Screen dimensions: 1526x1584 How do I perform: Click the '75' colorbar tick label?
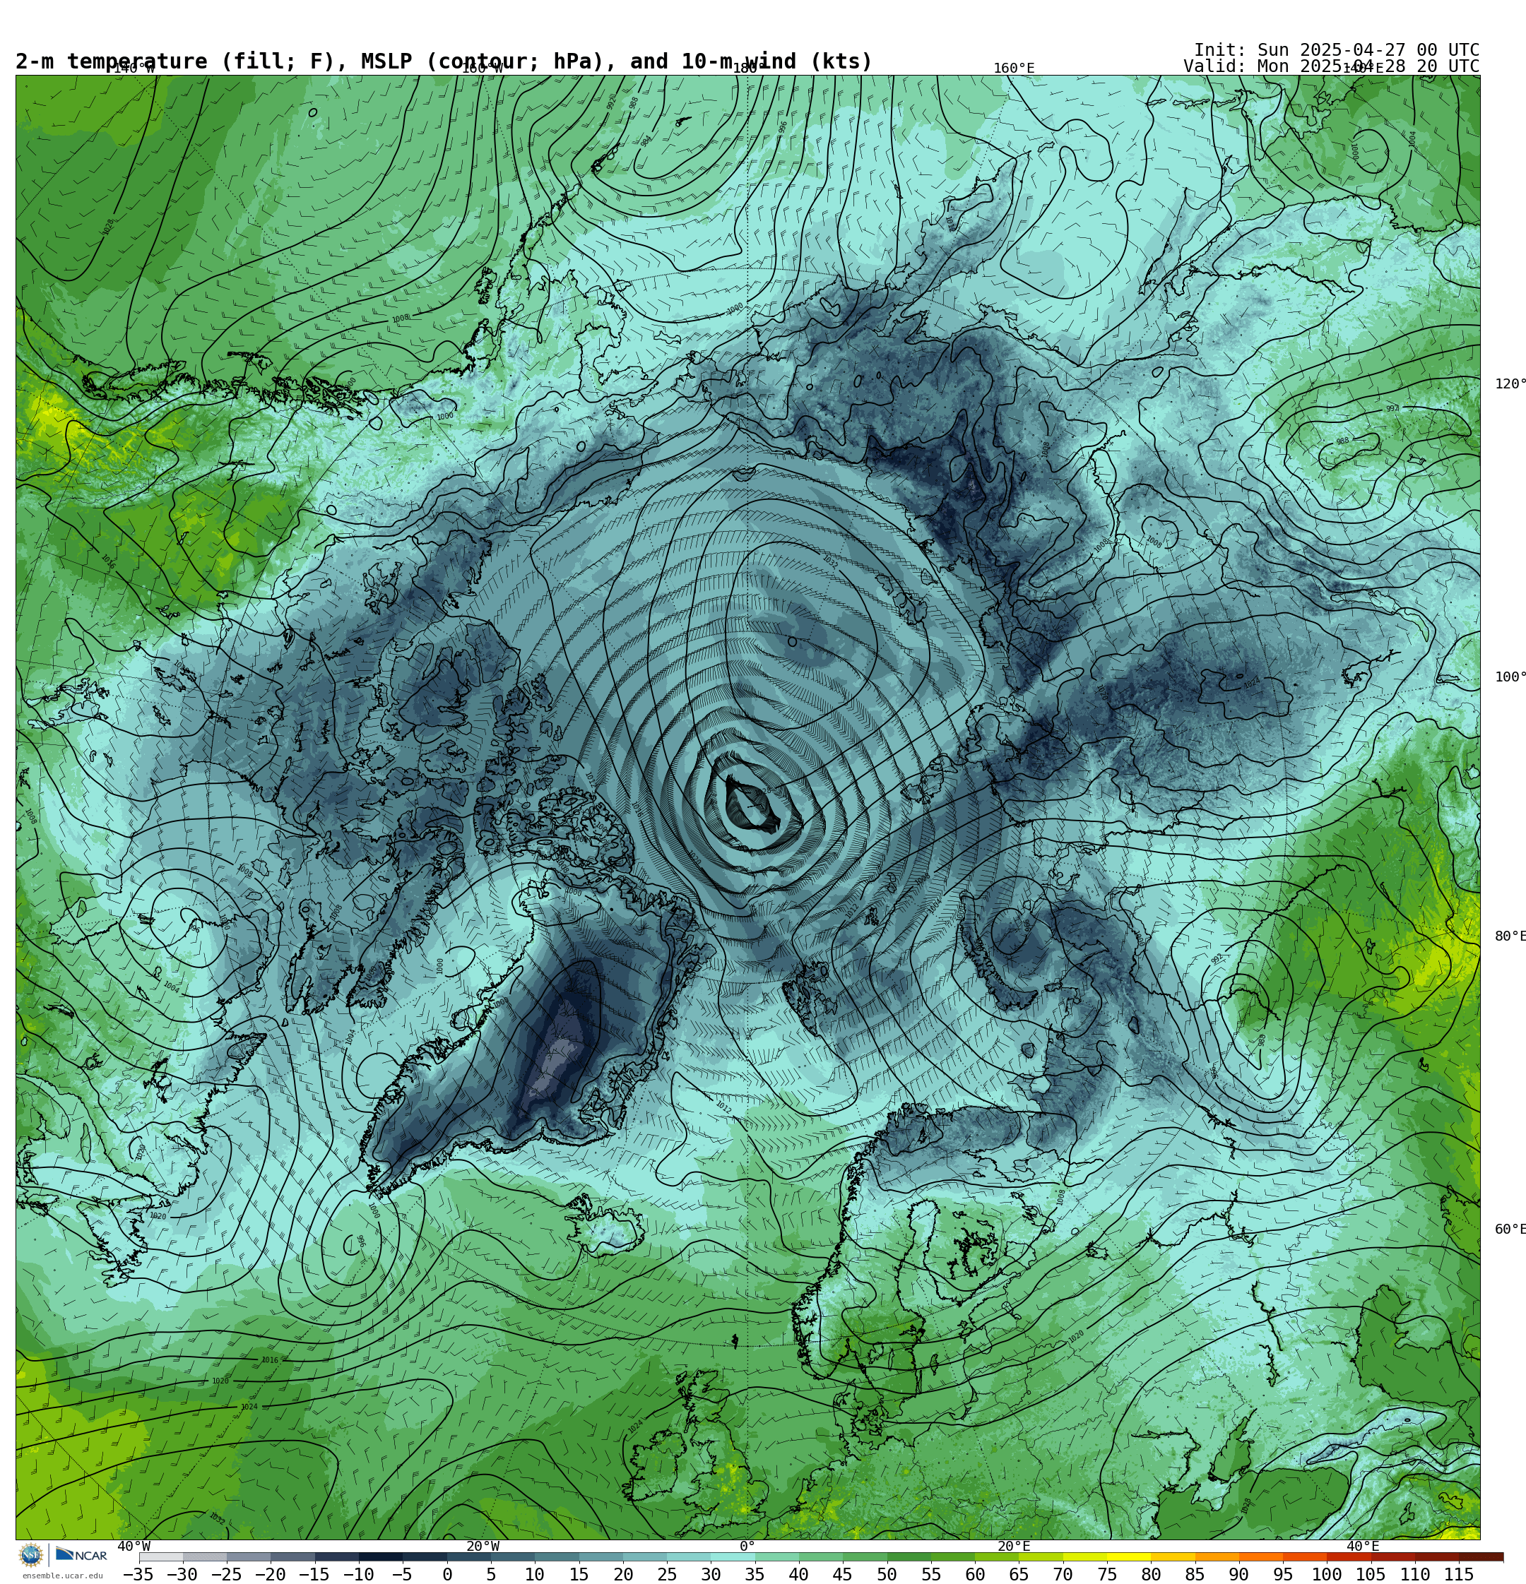click(1106, 1574)
